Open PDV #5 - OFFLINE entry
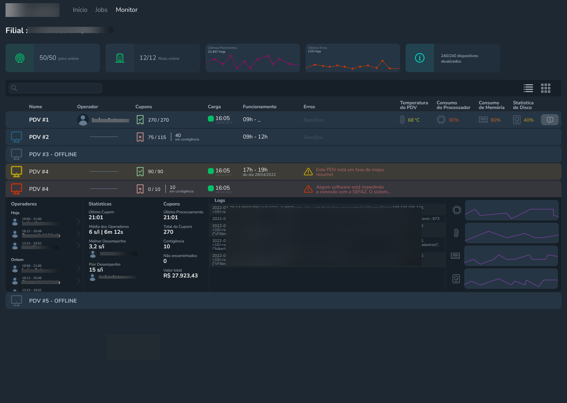The image size is (567, 403). tap(53, 301)
